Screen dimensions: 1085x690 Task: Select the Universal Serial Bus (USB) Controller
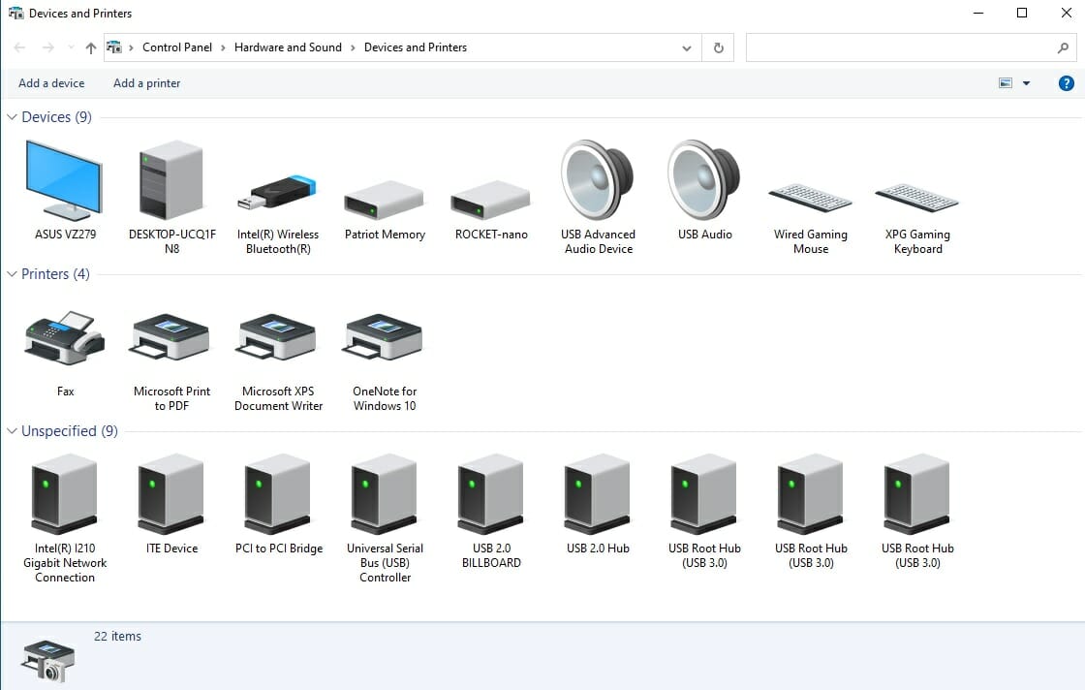point(384,494)
